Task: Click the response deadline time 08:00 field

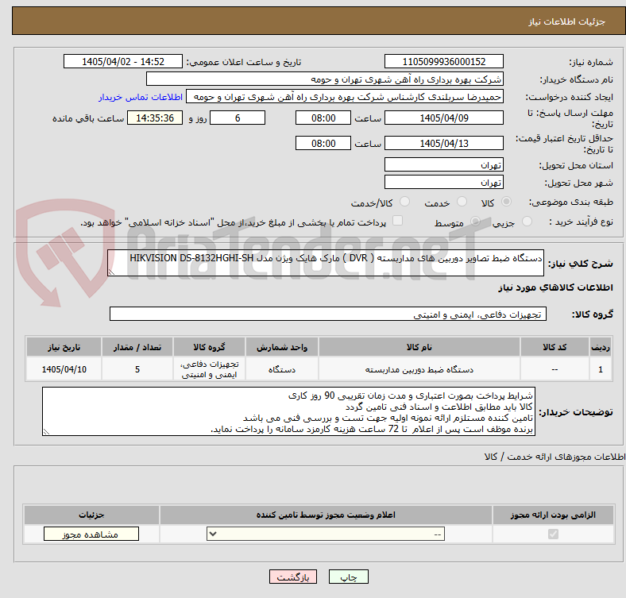Action: [323, 118]
